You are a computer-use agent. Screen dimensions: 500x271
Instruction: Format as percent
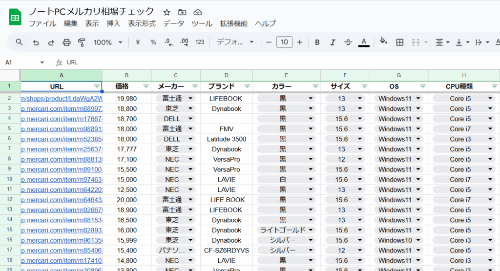point(153,42)
